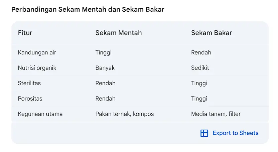The width and height of the screenshot is (278, 152).
Task: Click the Kegunaan utama row label
Action: point(40,114)
